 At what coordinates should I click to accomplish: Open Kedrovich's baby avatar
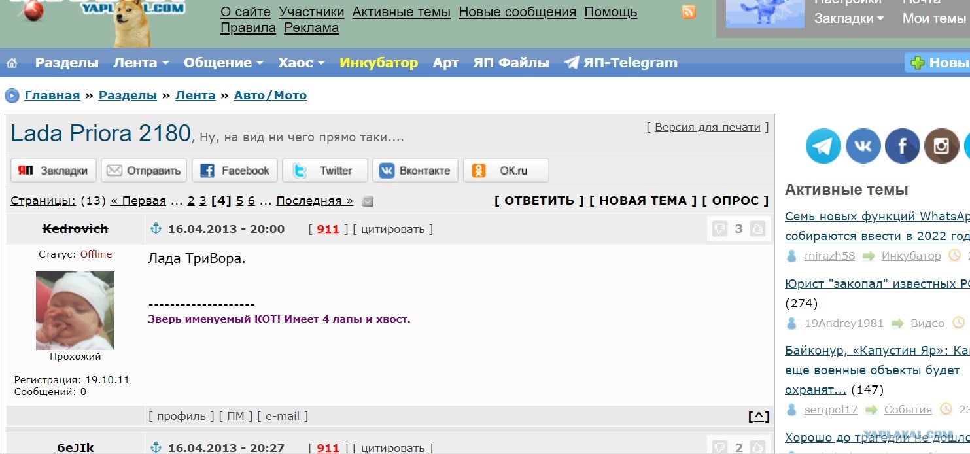click(75, 311)
